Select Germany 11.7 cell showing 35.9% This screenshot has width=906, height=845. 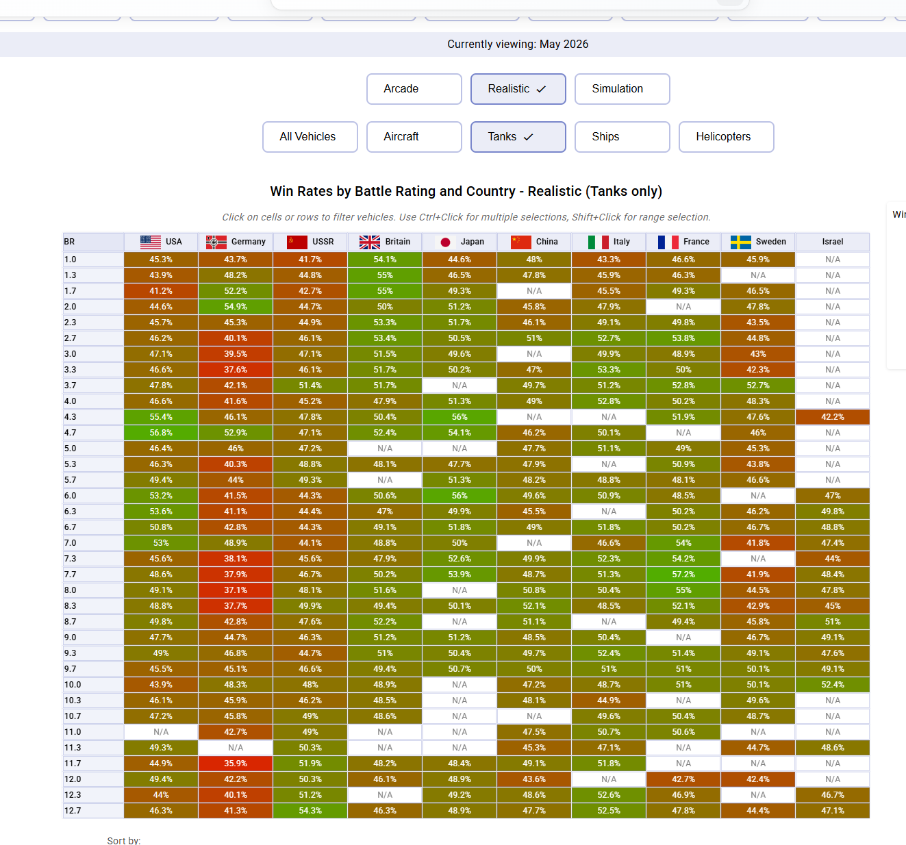click(236, 764)
